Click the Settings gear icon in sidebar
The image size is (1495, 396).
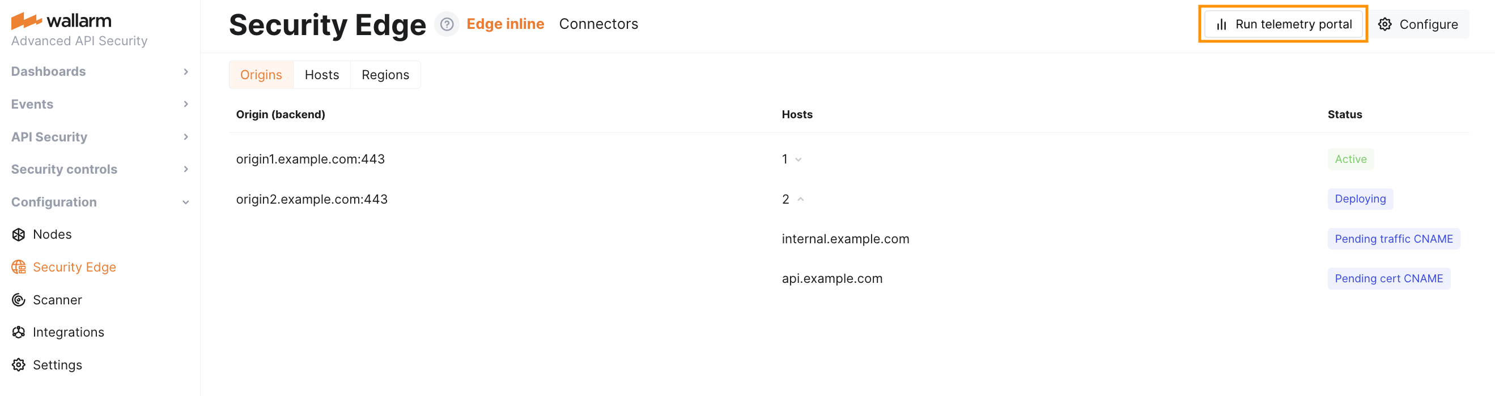(x=19, y=365)
